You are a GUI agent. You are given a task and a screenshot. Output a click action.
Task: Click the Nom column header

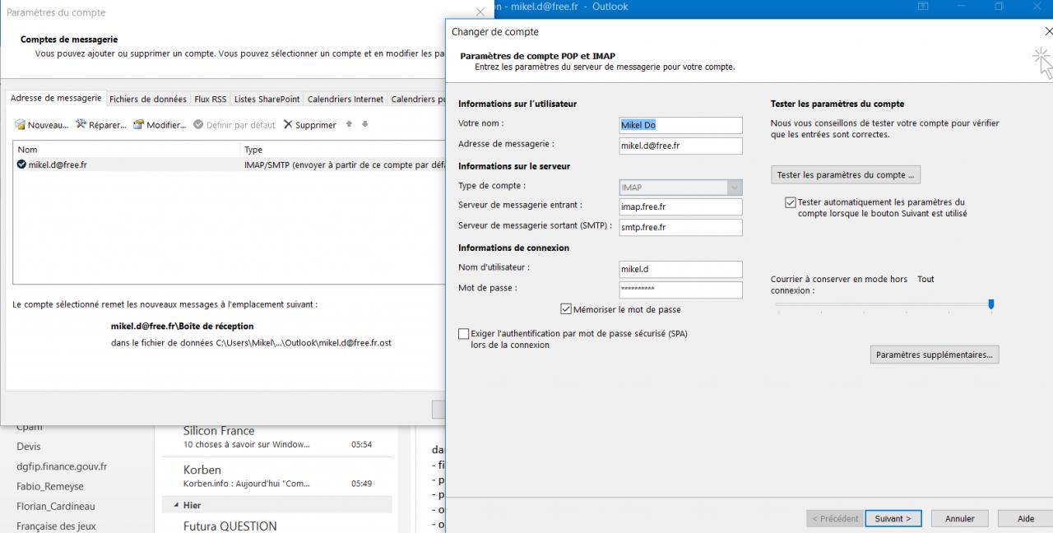(127, 150)
